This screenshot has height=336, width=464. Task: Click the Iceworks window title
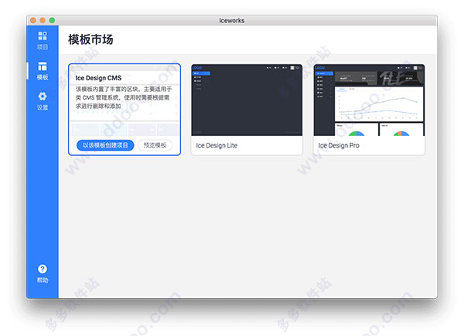pyautogui.click(x=232, y=20)
